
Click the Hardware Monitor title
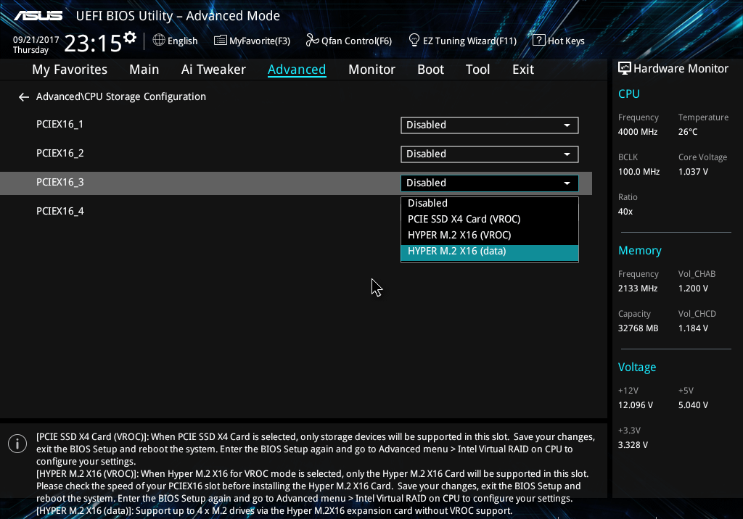coord(681,69)
